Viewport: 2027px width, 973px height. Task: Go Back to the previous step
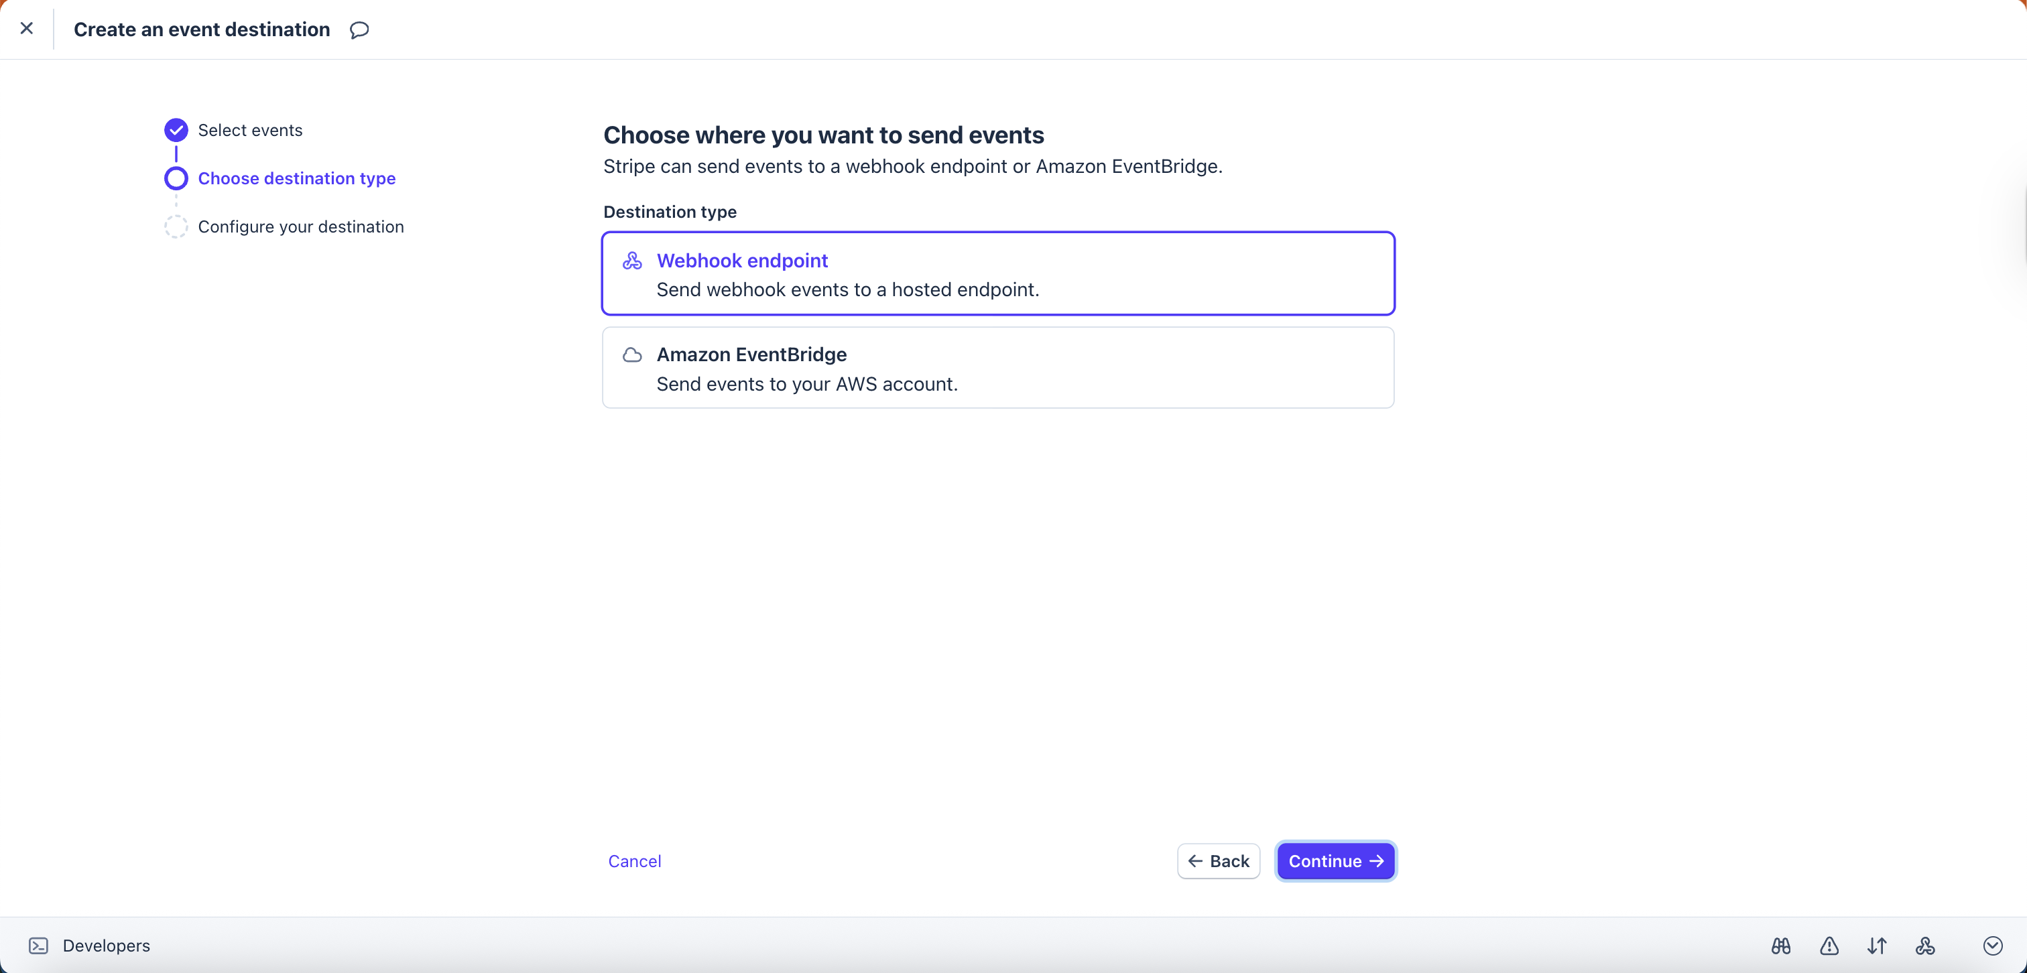click(1218, 861)
